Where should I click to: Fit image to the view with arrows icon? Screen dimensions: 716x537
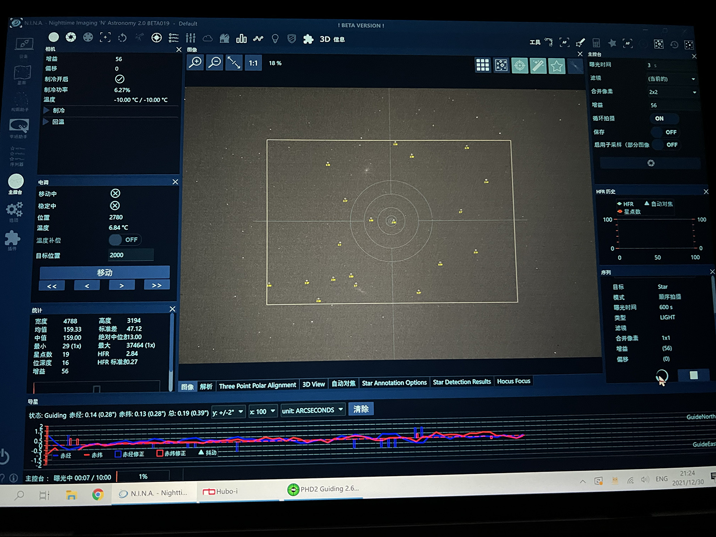coord(234,63)
